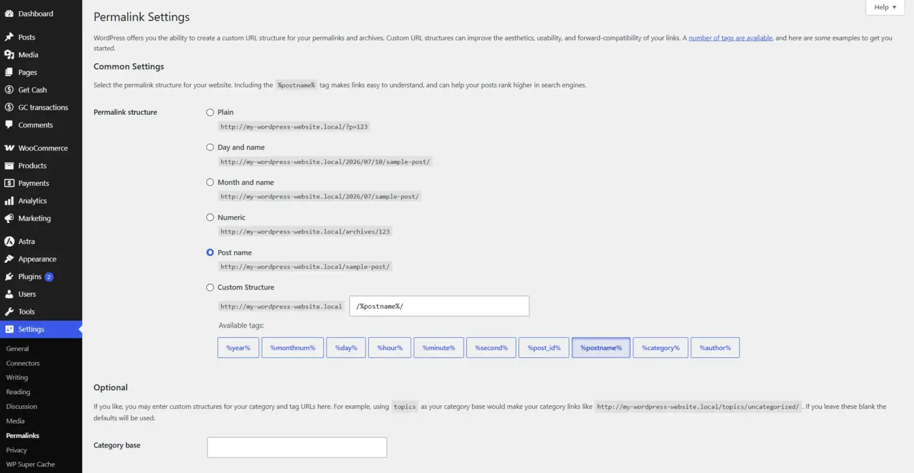Click the 'Category base' field label
The image size is (914, 473).
117,446
